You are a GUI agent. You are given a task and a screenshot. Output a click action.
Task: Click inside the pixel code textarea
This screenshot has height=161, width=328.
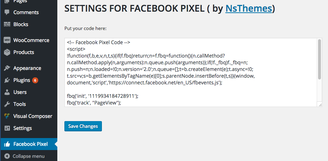pyautogui.click(x=191, y=72)
